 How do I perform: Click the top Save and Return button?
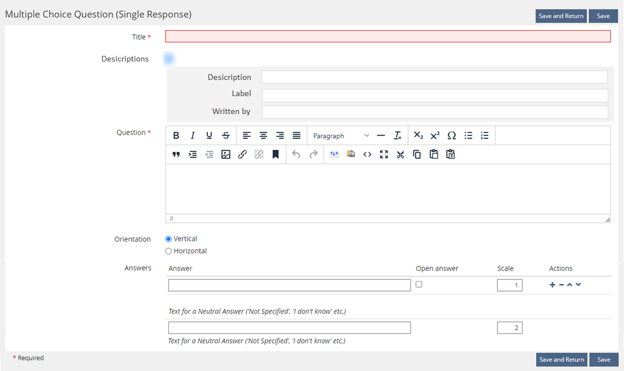(x=561, y=16)
